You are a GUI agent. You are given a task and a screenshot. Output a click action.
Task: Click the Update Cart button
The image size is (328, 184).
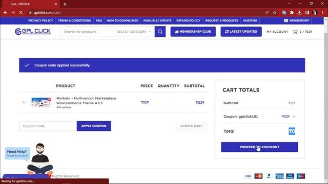point(191,126)
